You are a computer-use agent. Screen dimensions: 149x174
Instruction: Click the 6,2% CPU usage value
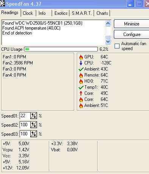coord(104,49)
